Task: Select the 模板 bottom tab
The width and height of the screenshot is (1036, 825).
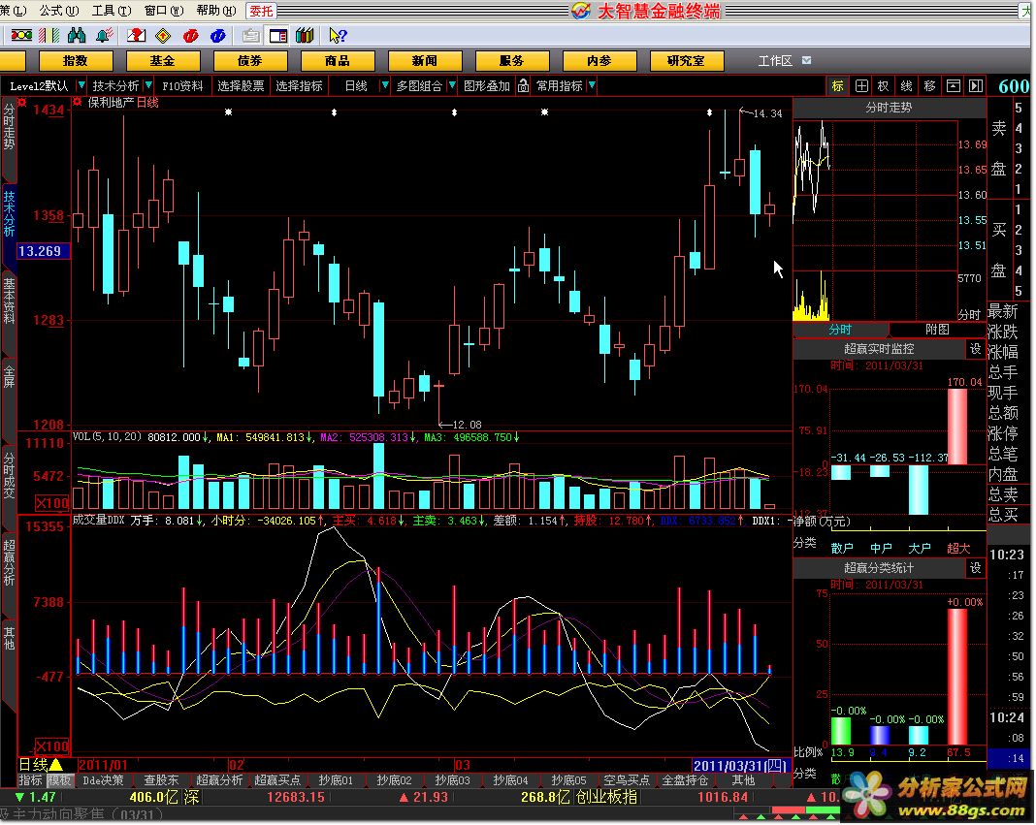Action: click(59, 780)
